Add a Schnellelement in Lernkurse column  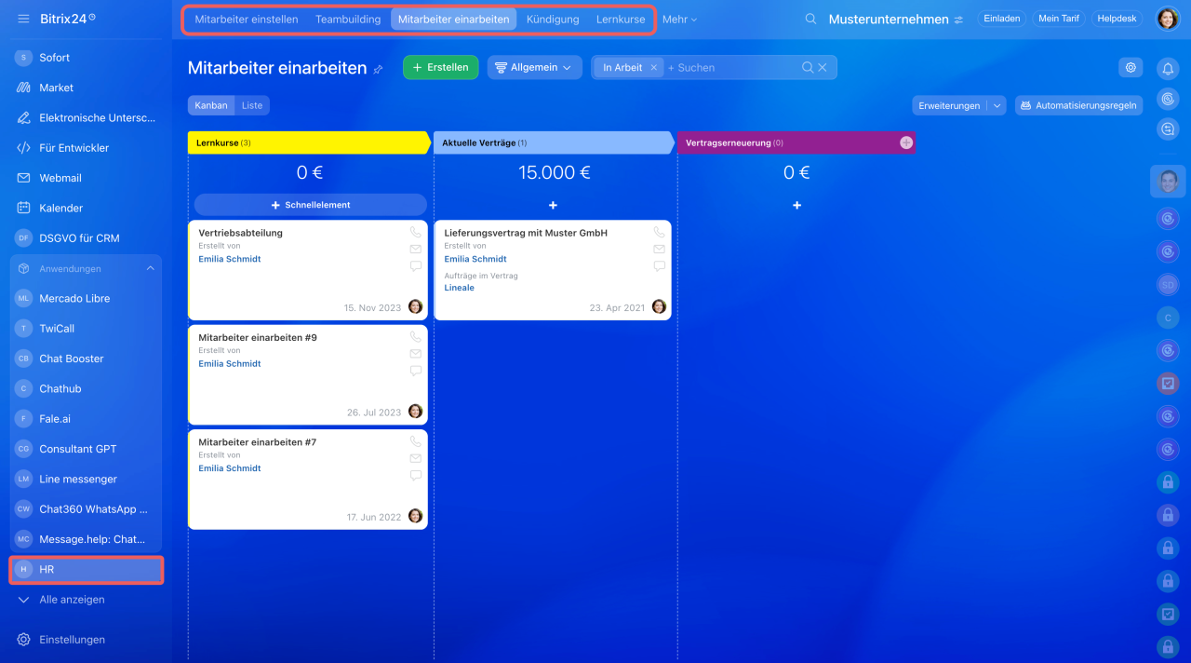[311, 205]
